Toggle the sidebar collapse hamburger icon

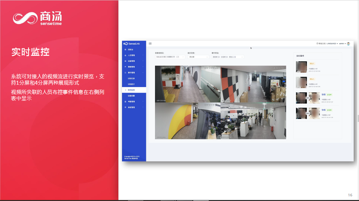(x=150, y=44)
